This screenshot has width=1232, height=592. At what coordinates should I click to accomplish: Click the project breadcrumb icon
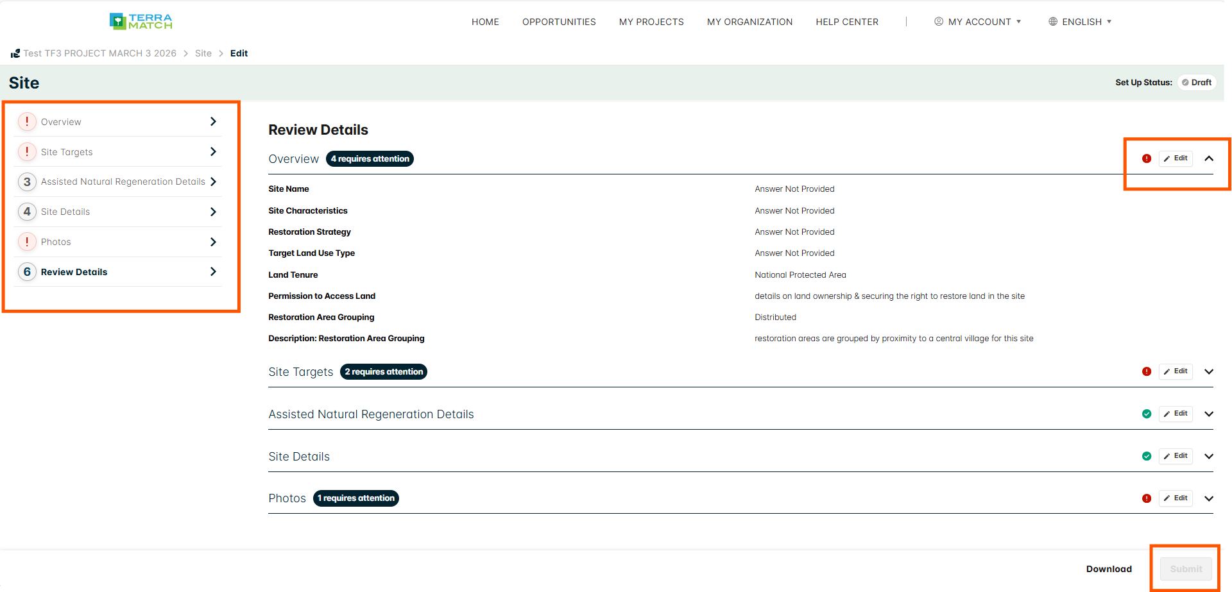(x=15, y=53)
